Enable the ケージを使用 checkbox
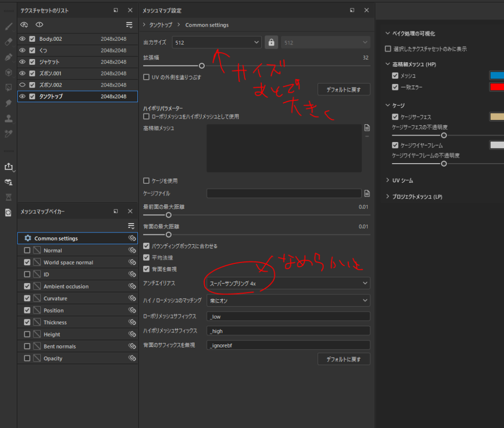 (x=146, y=180)
